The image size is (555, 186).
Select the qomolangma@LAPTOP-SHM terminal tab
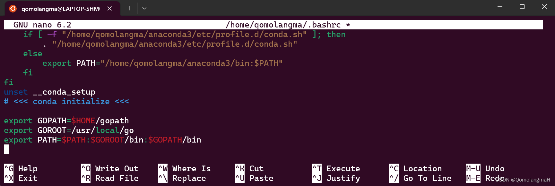point(61,8)
